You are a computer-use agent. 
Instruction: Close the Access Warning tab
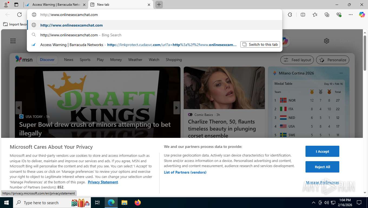(x=84, y=5)
